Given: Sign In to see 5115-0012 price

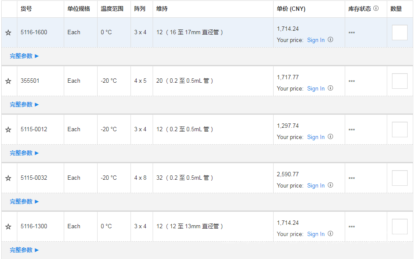Looking at the screenshot, I should (316, 137).
